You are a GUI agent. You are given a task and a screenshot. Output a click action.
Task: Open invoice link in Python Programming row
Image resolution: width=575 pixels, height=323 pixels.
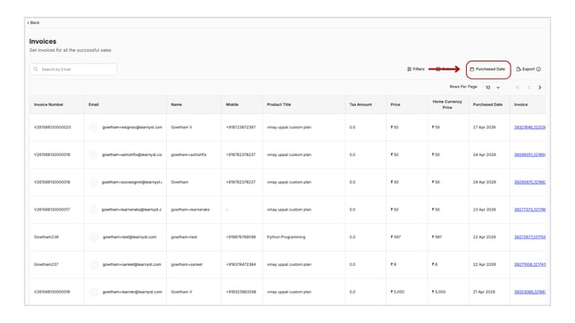click(x=529, y=237)
